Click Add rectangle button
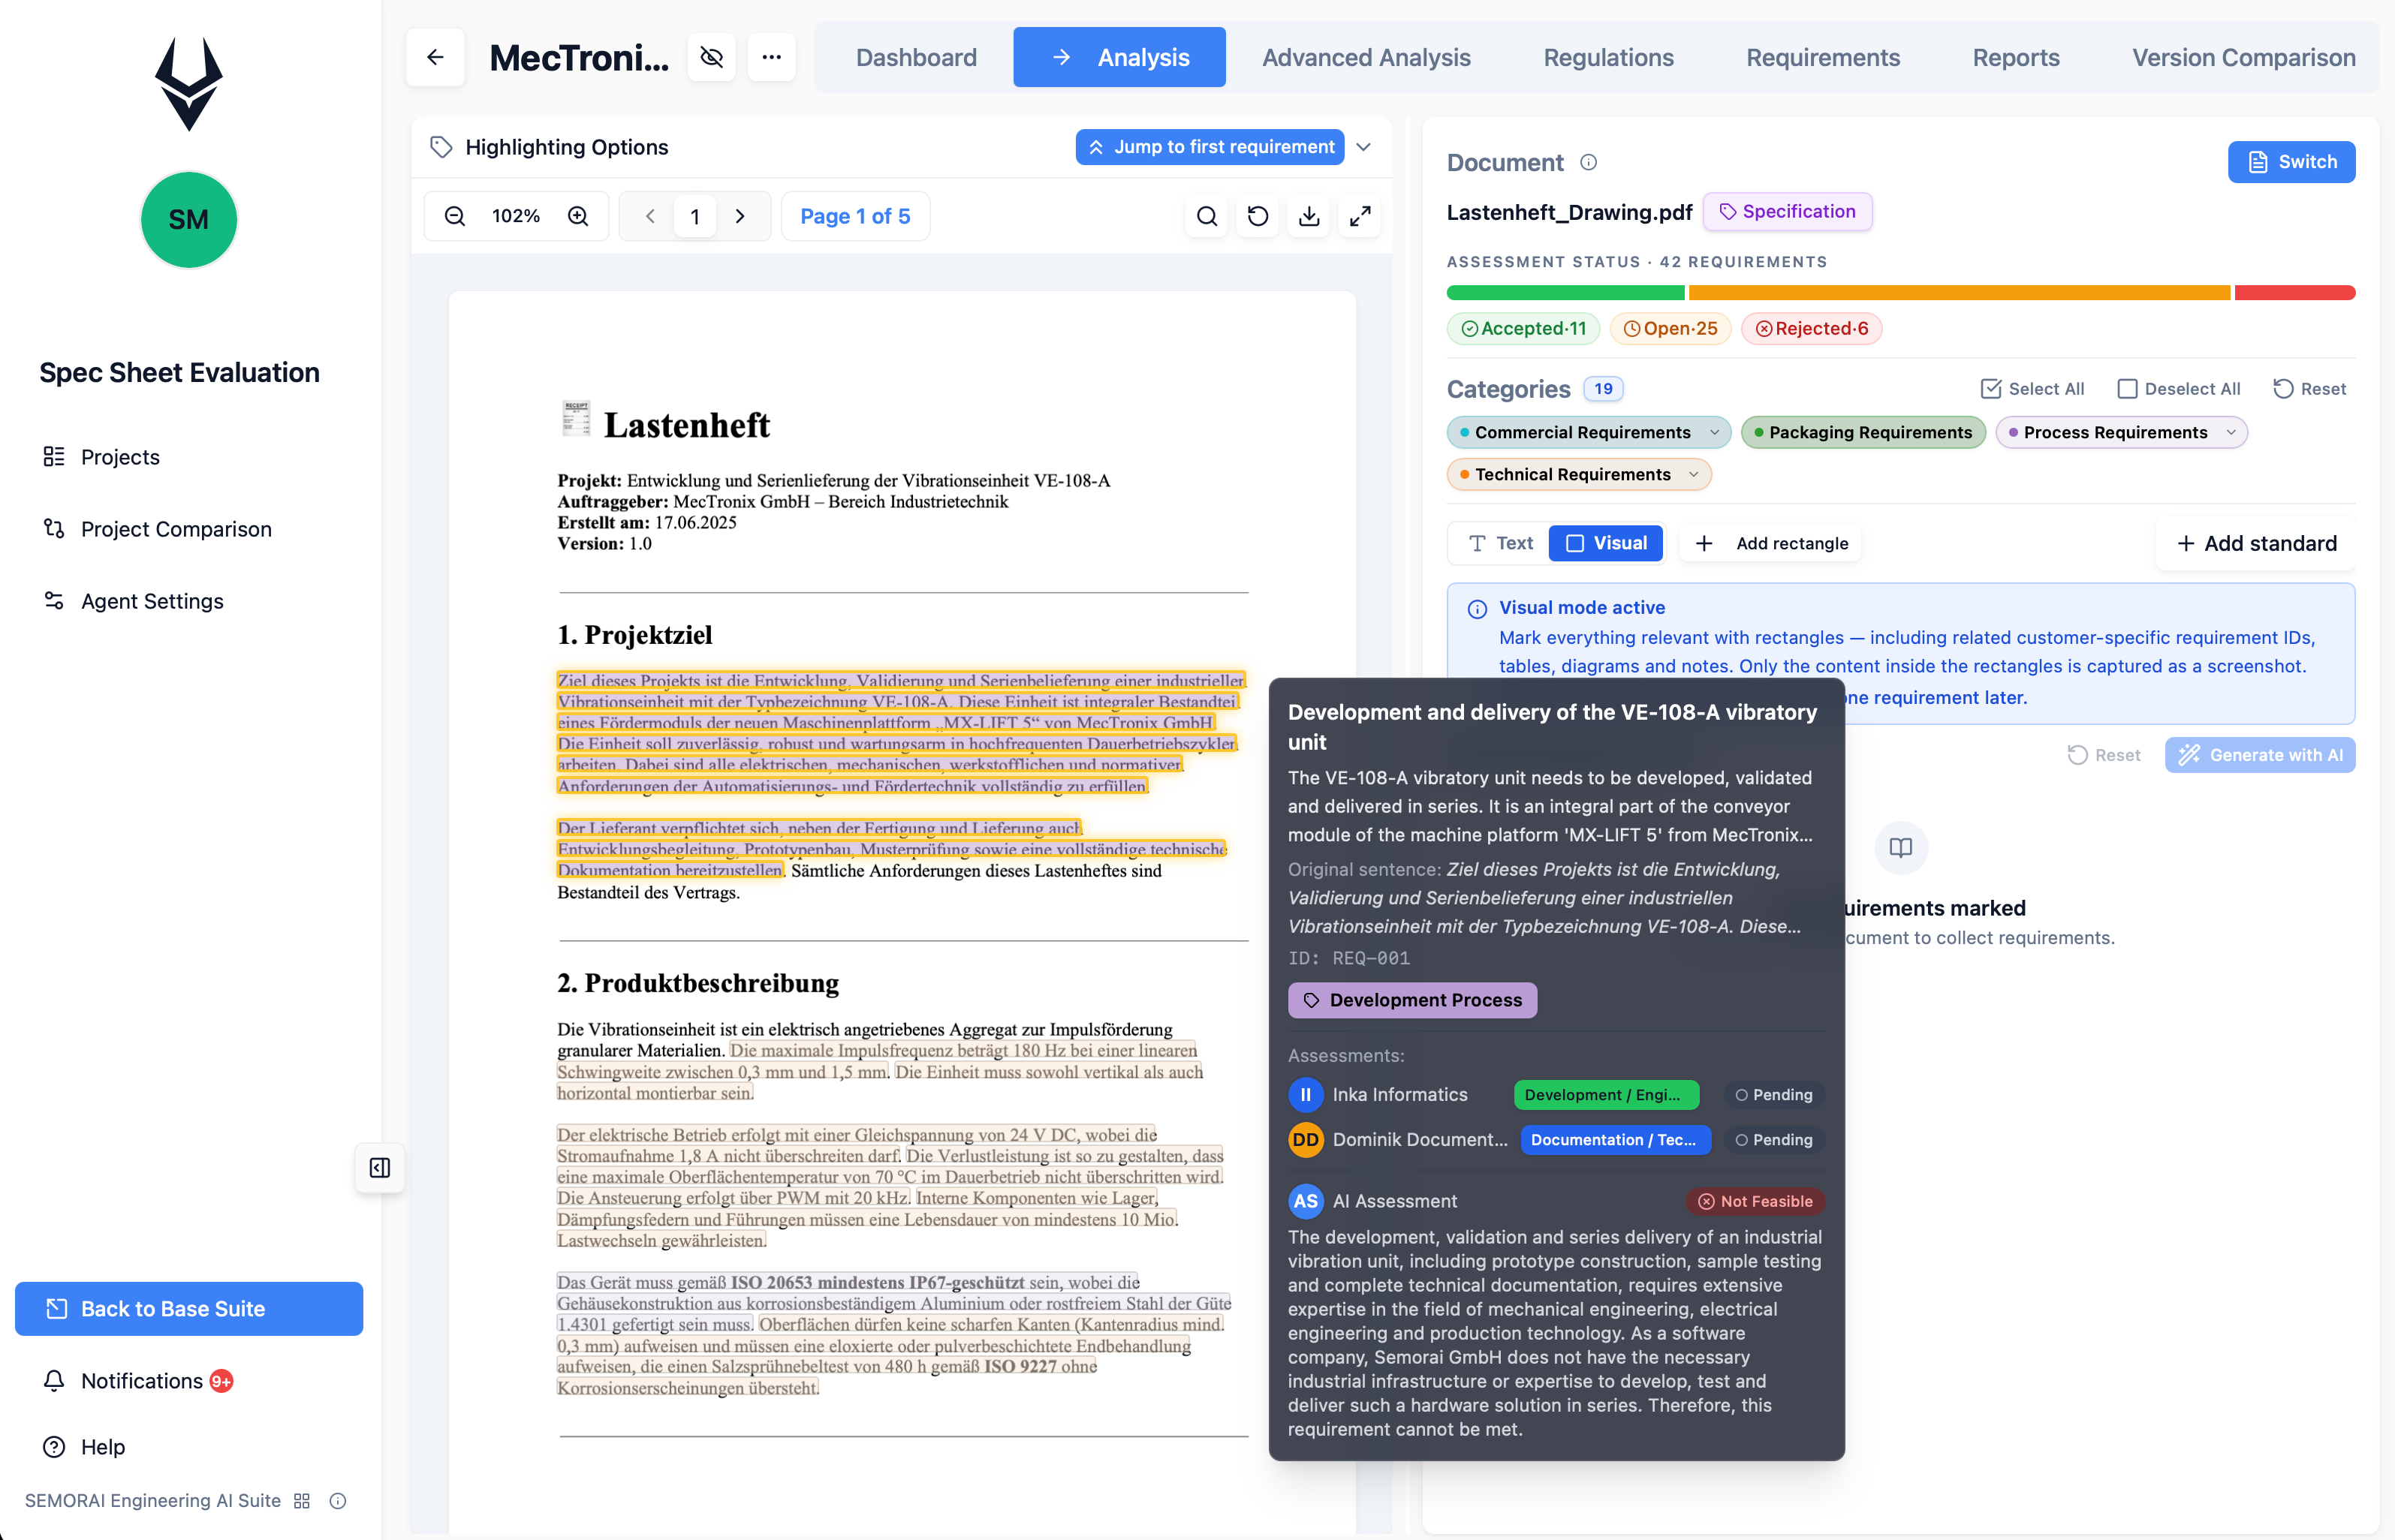Screen dimensions: 2395x1540 click(x=1771, y=543)
